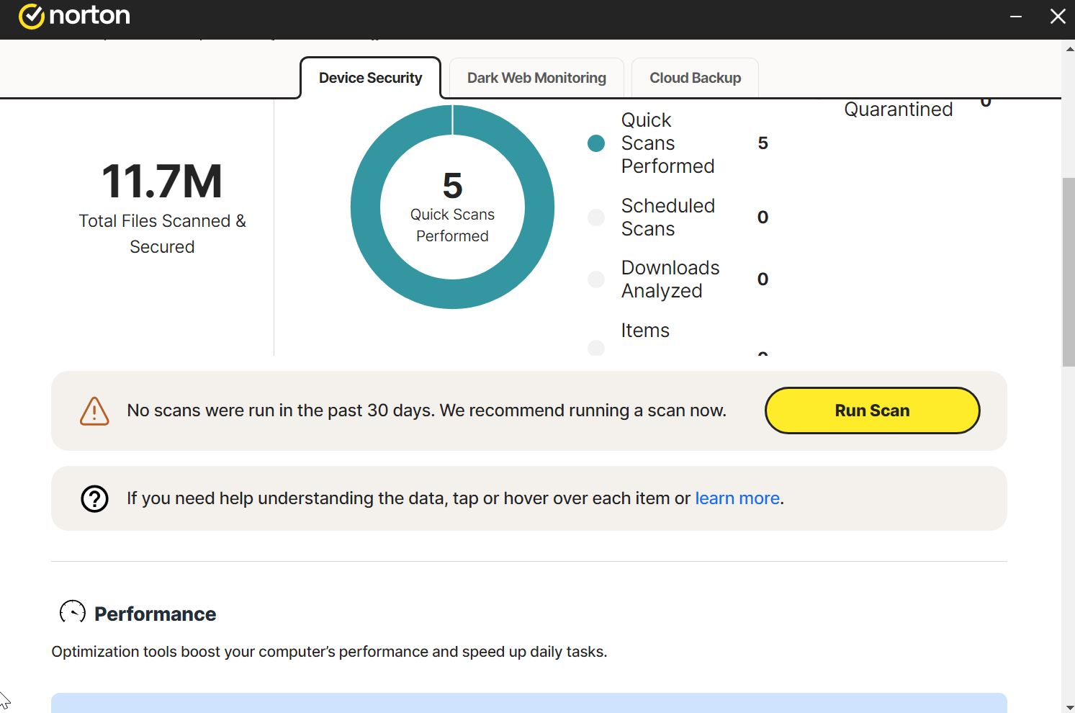Click the scrollbar up arrow
This screenshot has height=713, width=1075.
[1069, 48]
